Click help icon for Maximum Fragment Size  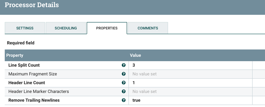coord(123,74)
